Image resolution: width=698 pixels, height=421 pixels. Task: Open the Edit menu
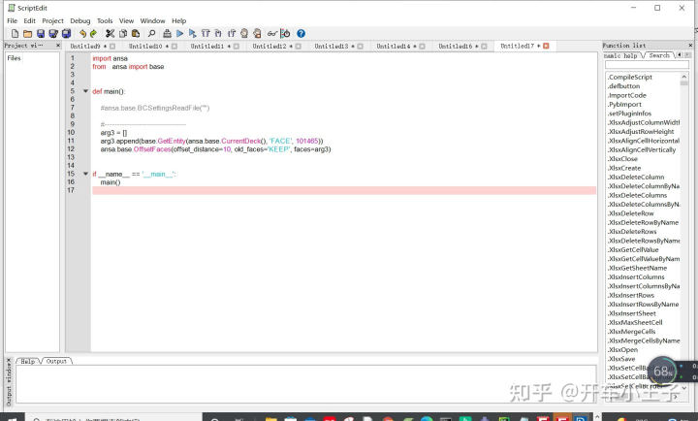[29, 21]
